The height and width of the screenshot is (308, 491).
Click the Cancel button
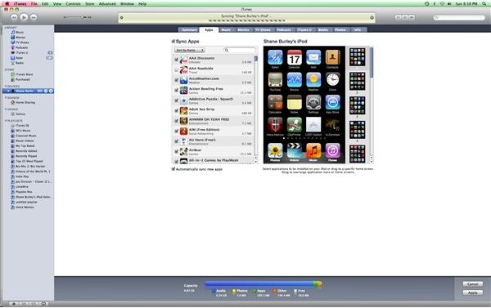pos(472,284)
